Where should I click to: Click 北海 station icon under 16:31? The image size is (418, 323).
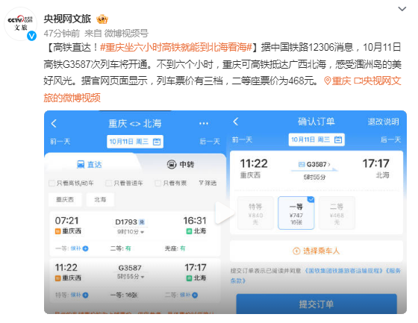(189, 231)
